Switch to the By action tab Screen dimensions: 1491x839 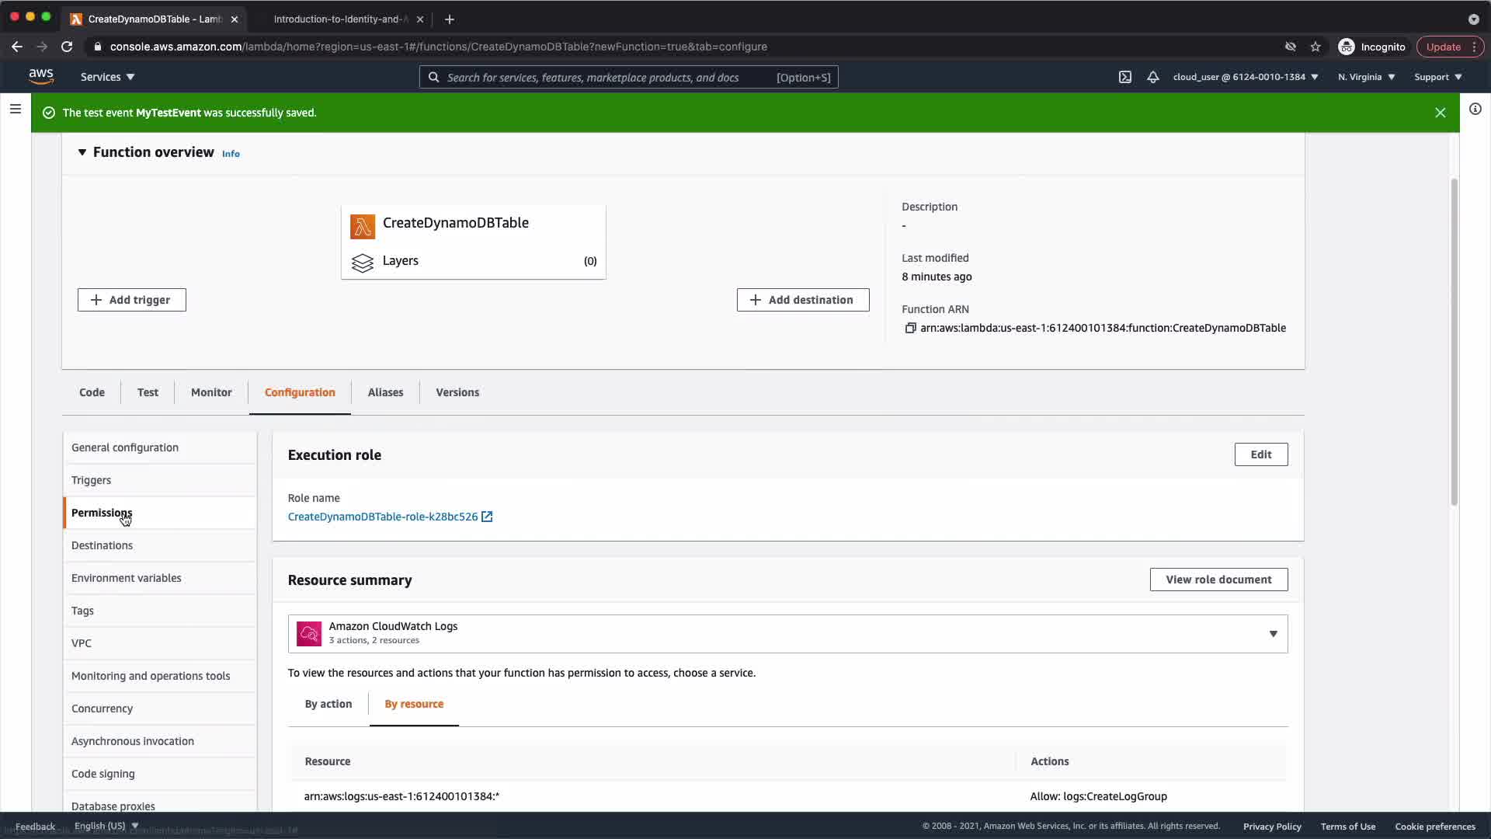click(x=328, y=704)
